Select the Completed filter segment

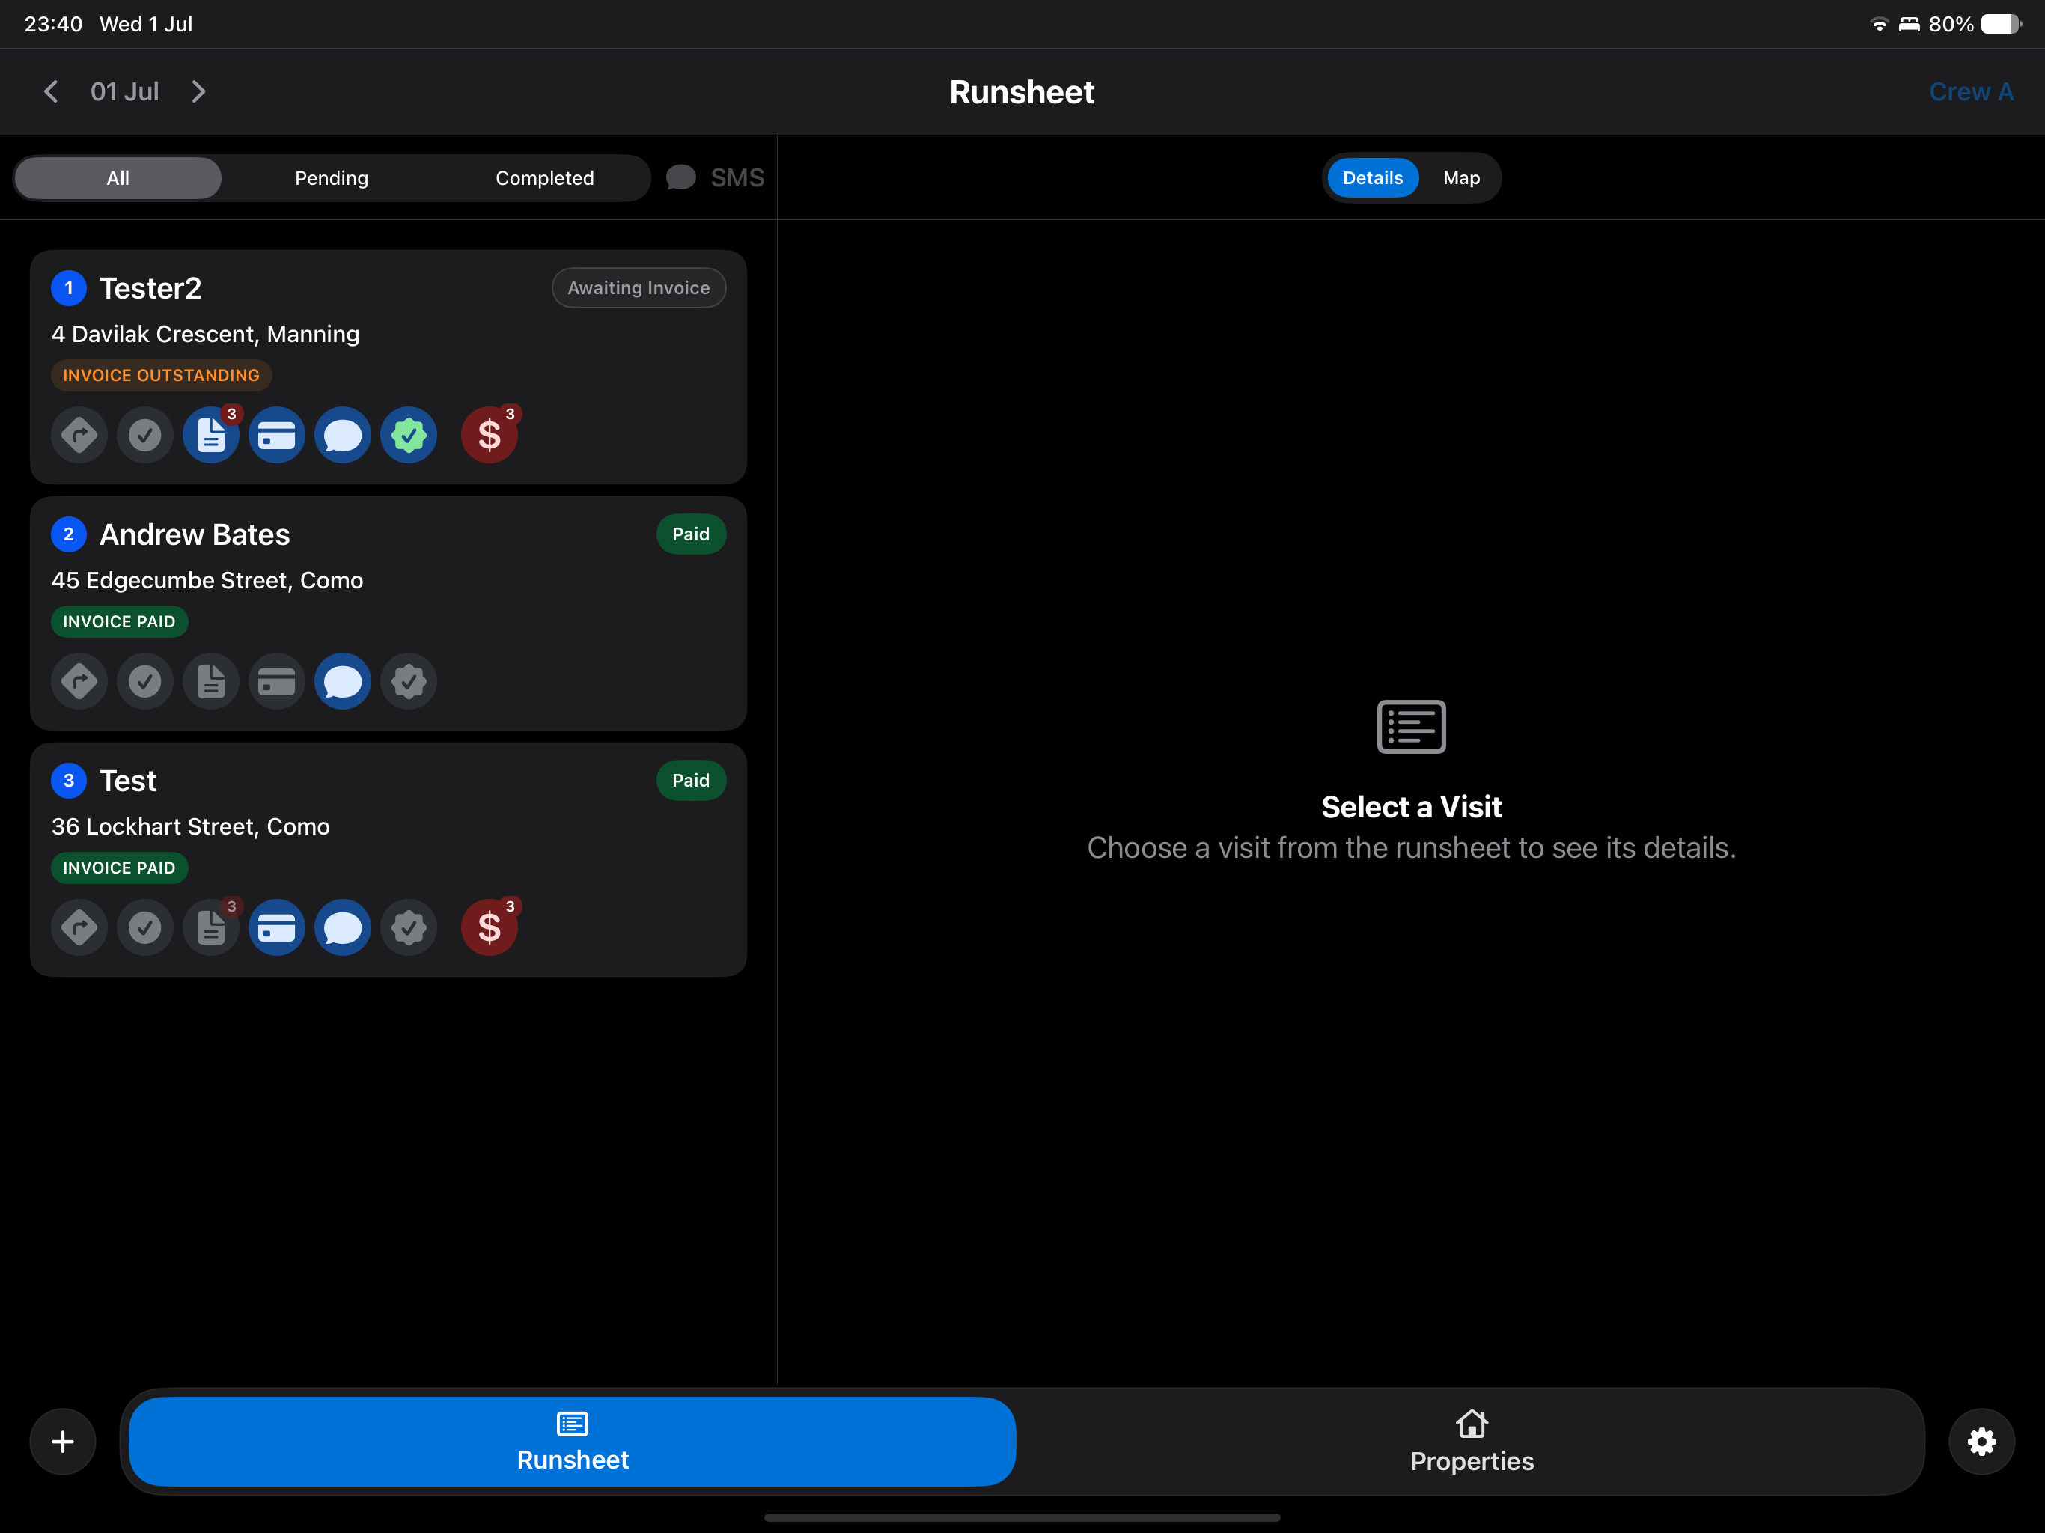pos(544,178)
